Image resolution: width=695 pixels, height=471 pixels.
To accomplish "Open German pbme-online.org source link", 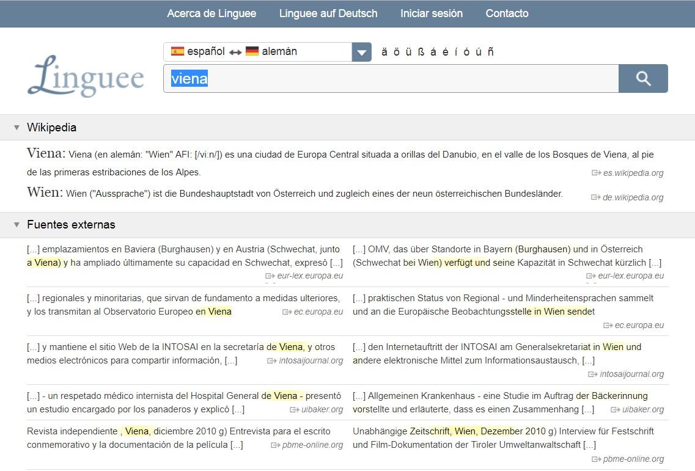I will 628,459.
